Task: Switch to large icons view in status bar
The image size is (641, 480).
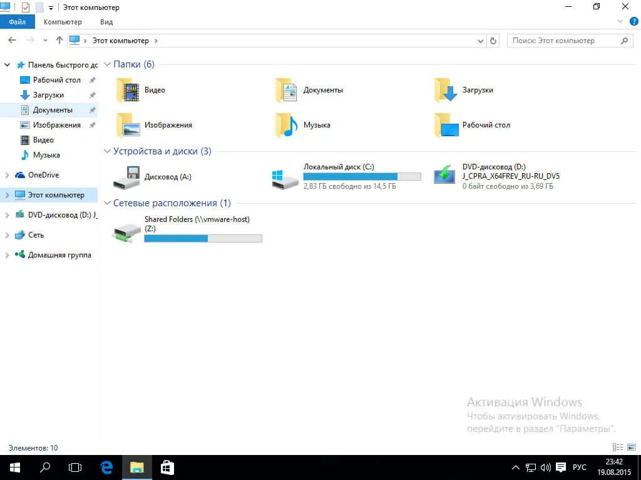Action: pos(632,447)
